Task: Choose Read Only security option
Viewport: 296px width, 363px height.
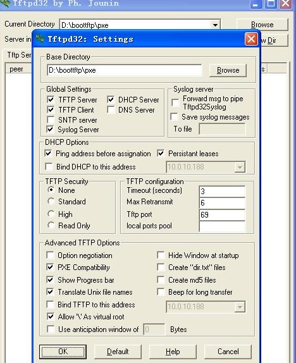Action: (51, 225)
